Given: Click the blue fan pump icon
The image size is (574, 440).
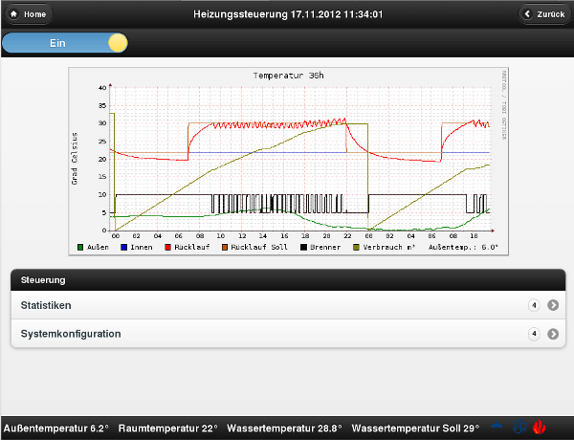Looking at the screenshot, I should pyautogui.click(x=519, y=428).
